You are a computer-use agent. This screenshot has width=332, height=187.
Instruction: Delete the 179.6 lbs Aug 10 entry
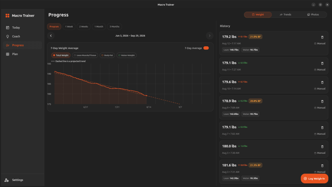pyautogui.click(x=322, y=82)
